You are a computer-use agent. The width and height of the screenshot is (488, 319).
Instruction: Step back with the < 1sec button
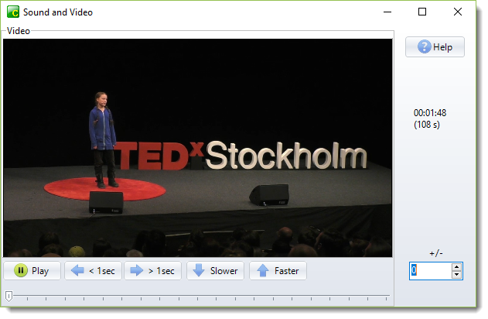(x=93, y=271)
